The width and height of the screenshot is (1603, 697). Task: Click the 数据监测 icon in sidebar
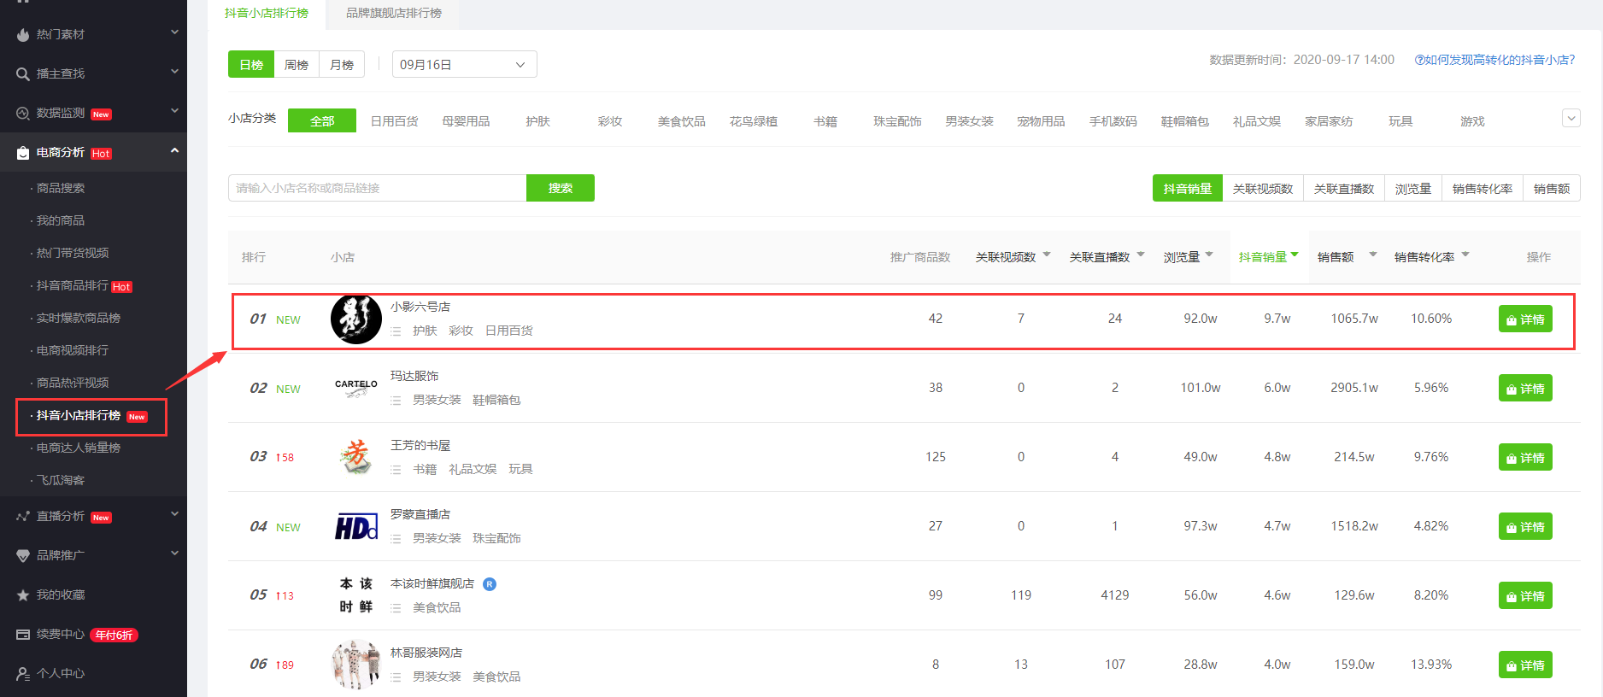[x=23, y=114]
